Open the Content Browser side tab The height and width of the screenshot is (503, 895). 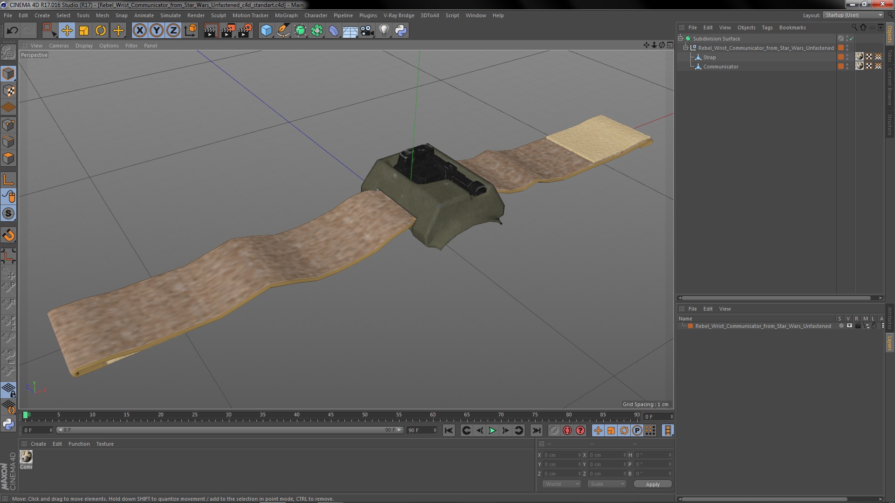[x=890, y=87]
